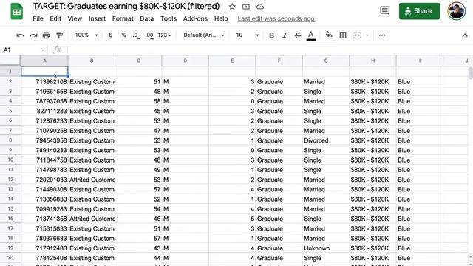The image size is (473, 266).
Task: Select cell containing 713982108
Action: pyautogui.click(x=44, y=82)
